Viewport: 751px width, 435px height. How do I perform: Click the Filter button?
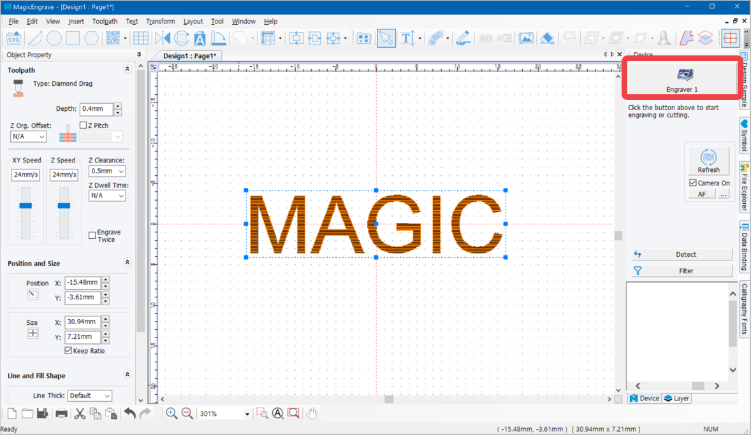coord(682,271)
